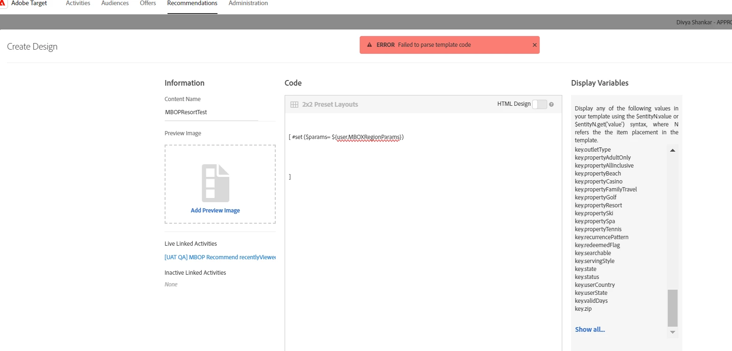Select key.outletType variable

click(593, 150)
